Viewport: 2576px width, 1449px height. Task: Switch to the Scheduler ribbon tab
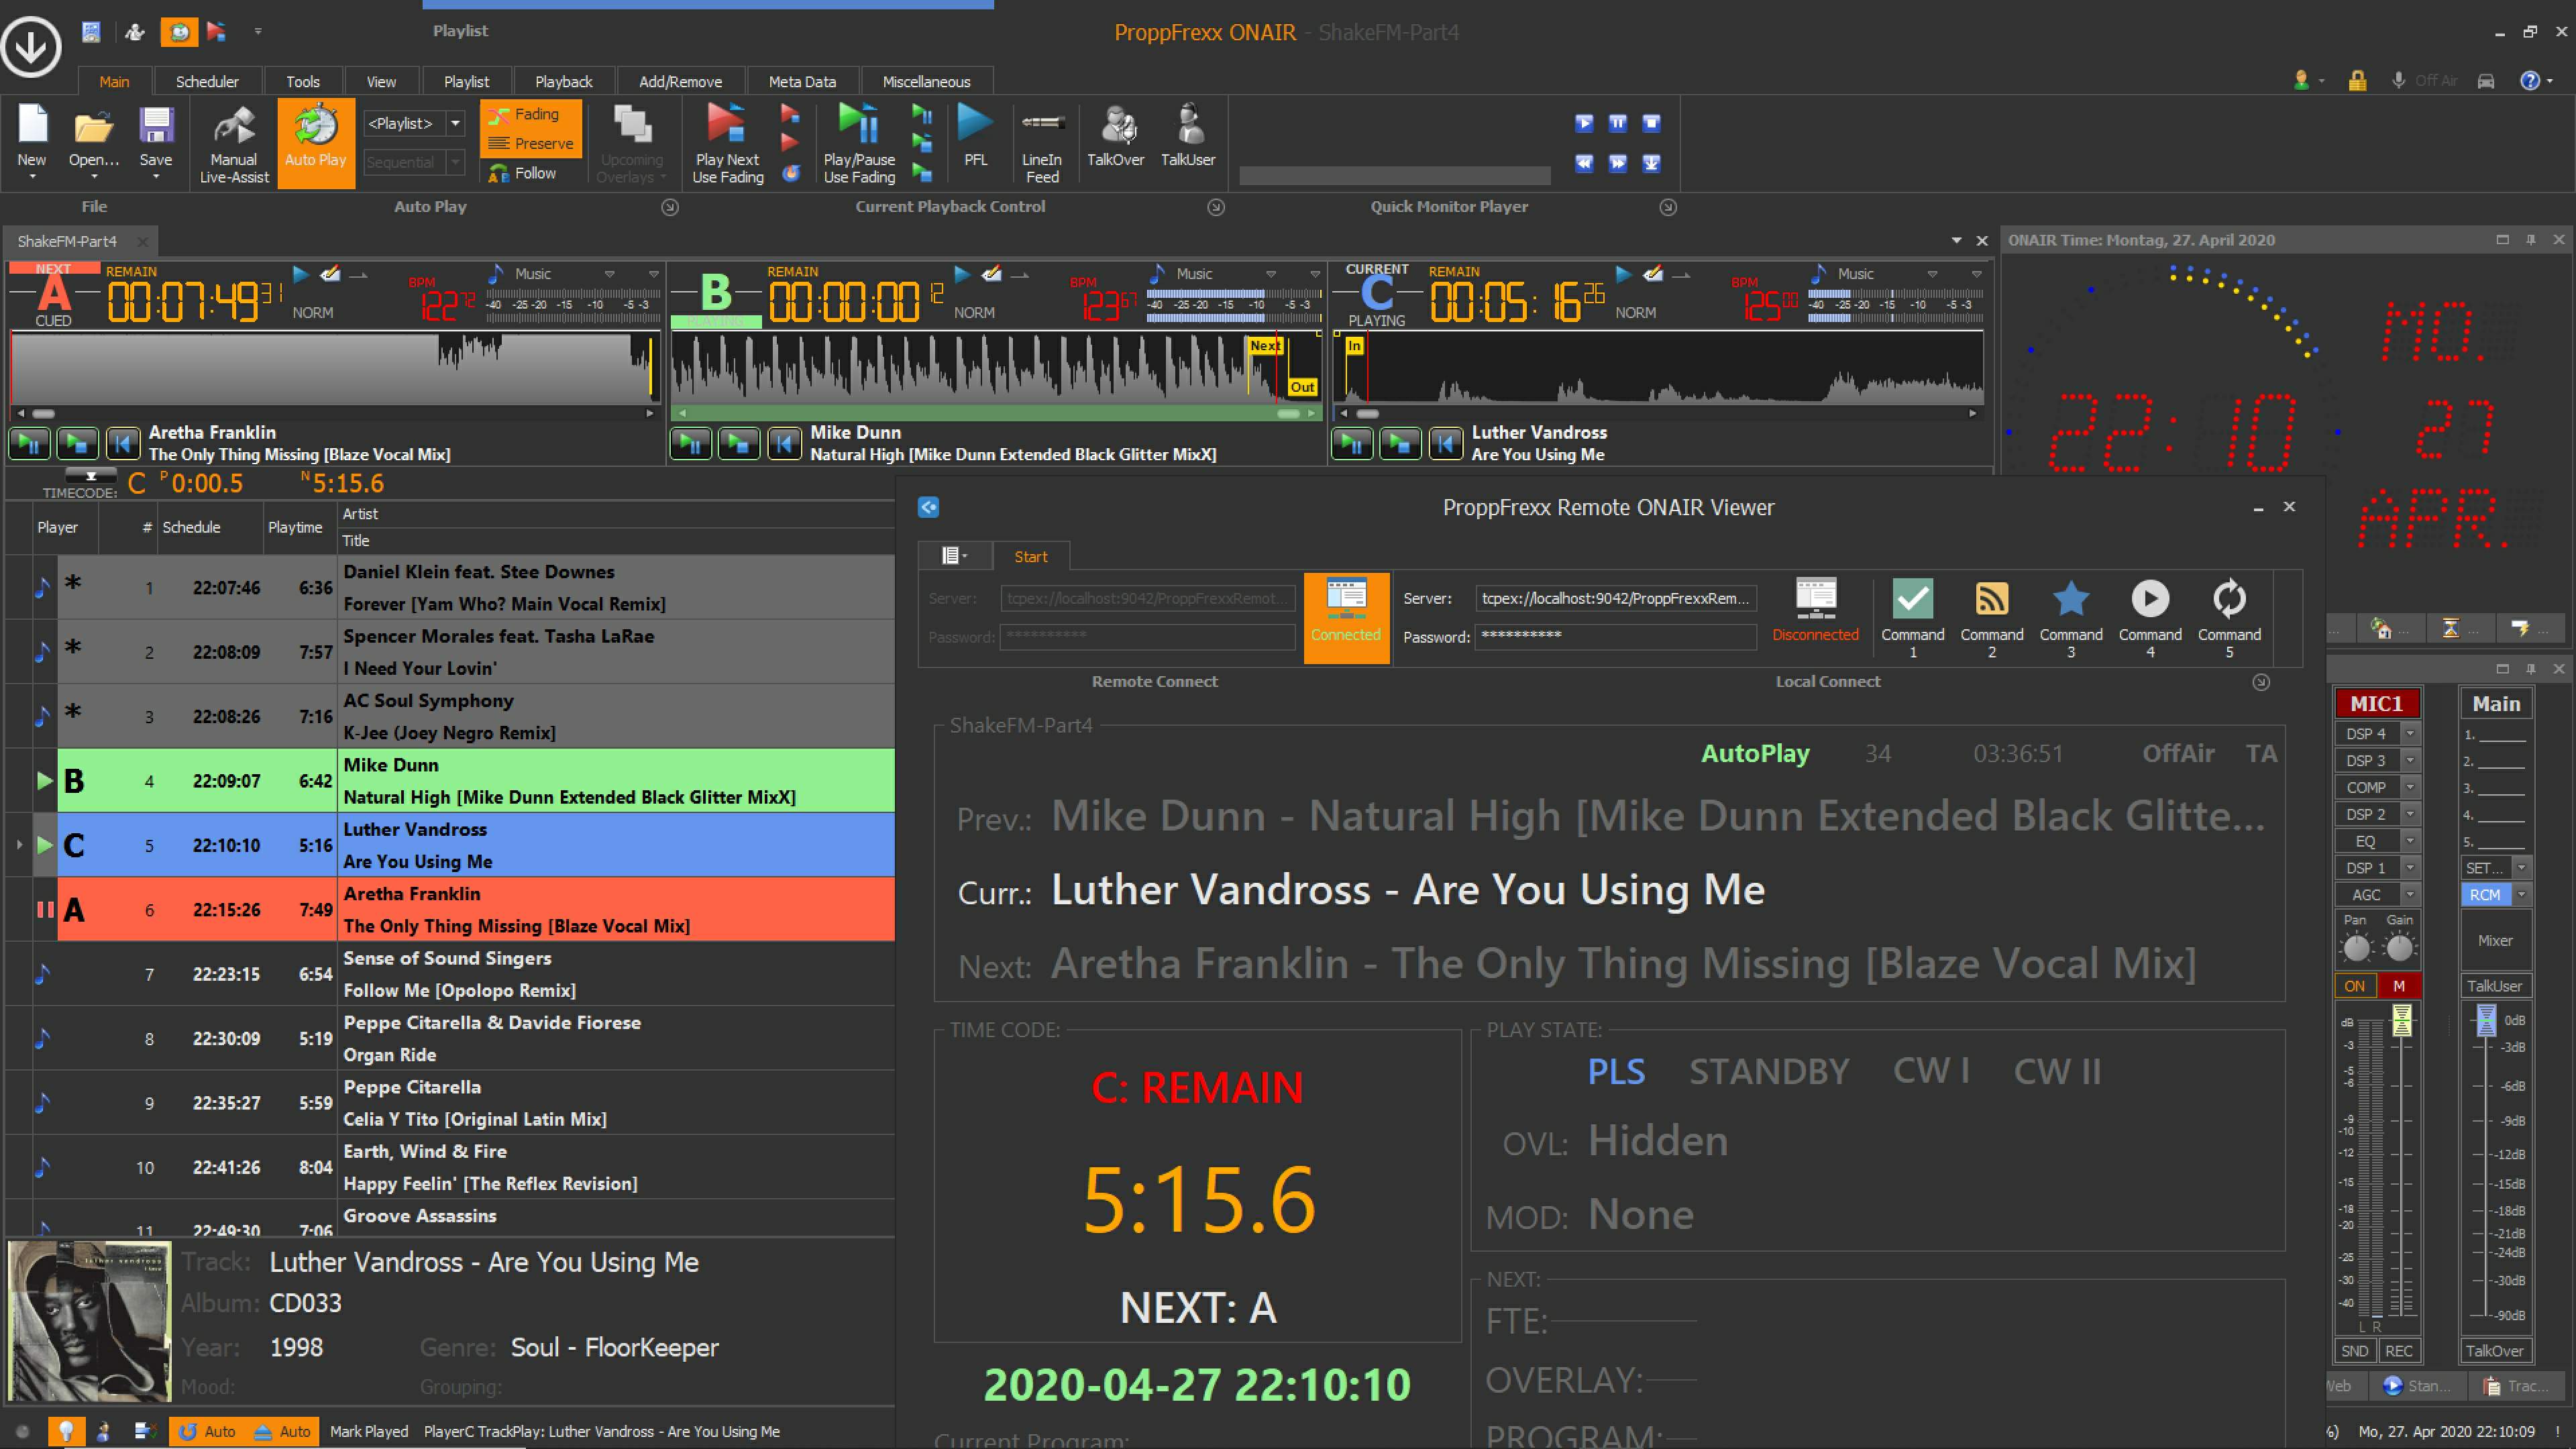(207, 82)
